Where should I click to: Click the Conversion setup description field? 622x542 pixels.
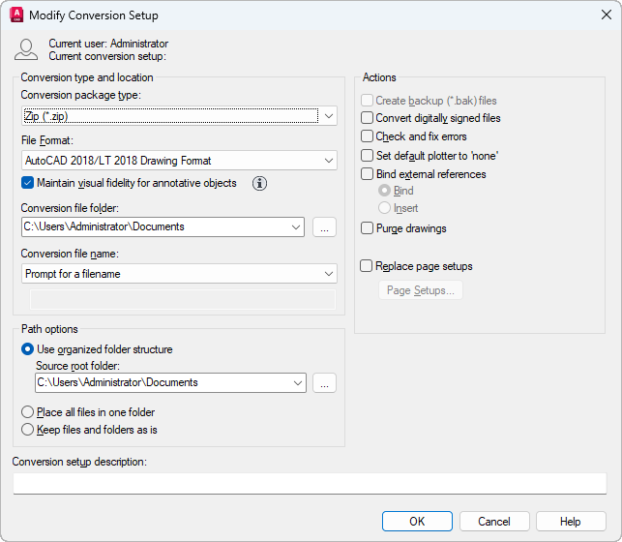click(310, 483)
